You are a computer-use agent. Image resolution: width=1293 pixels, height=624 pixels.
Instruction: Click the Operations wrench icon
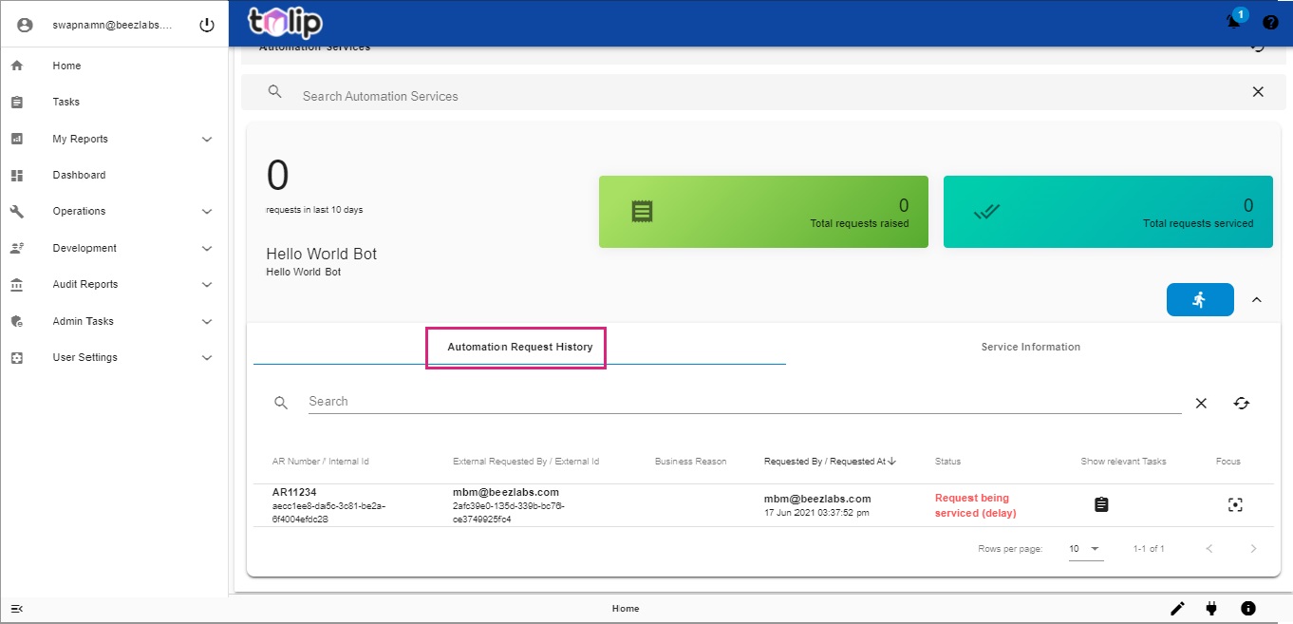pyautogui.click(x=16, y=212)
